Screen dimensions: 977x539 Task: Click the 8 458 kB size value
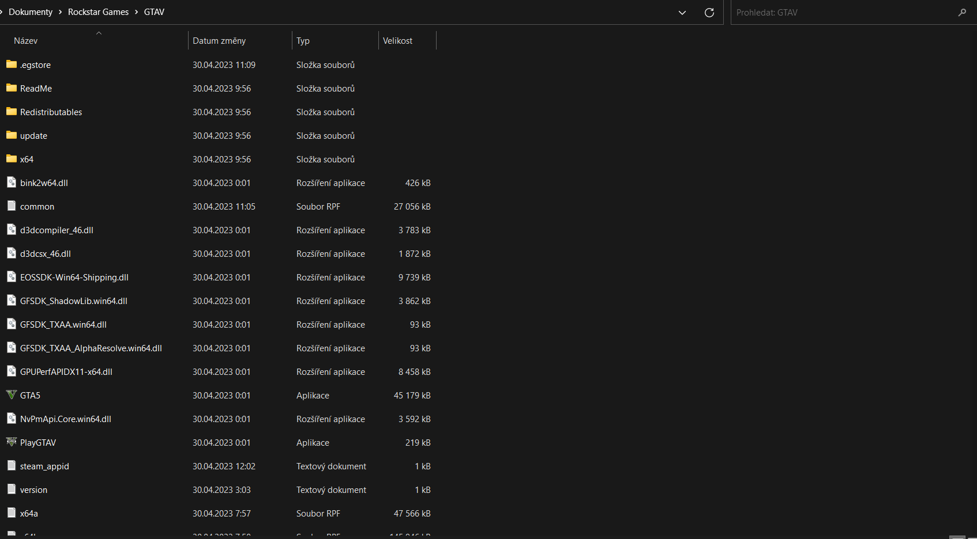pos(414,372)
